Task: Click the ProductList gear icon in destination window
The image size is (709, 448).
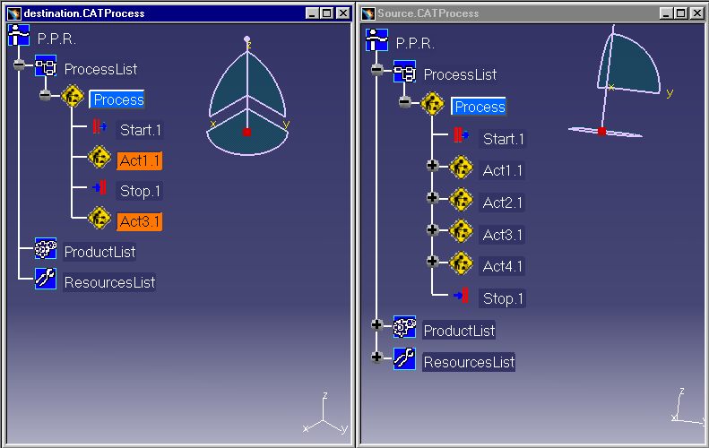Action: click(x=46, y=250)
